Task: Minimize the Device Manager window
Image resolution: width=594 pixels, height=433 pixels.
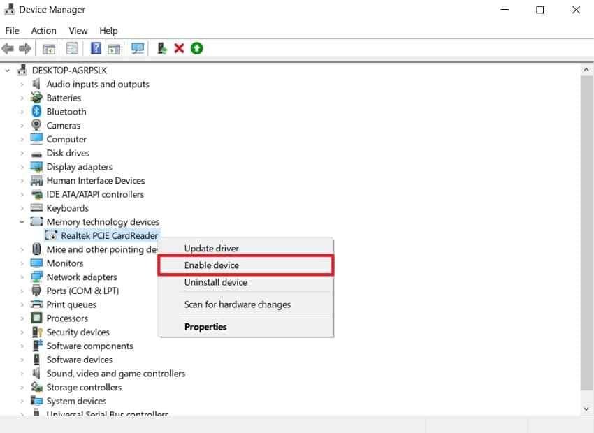Action: (505, 10)
